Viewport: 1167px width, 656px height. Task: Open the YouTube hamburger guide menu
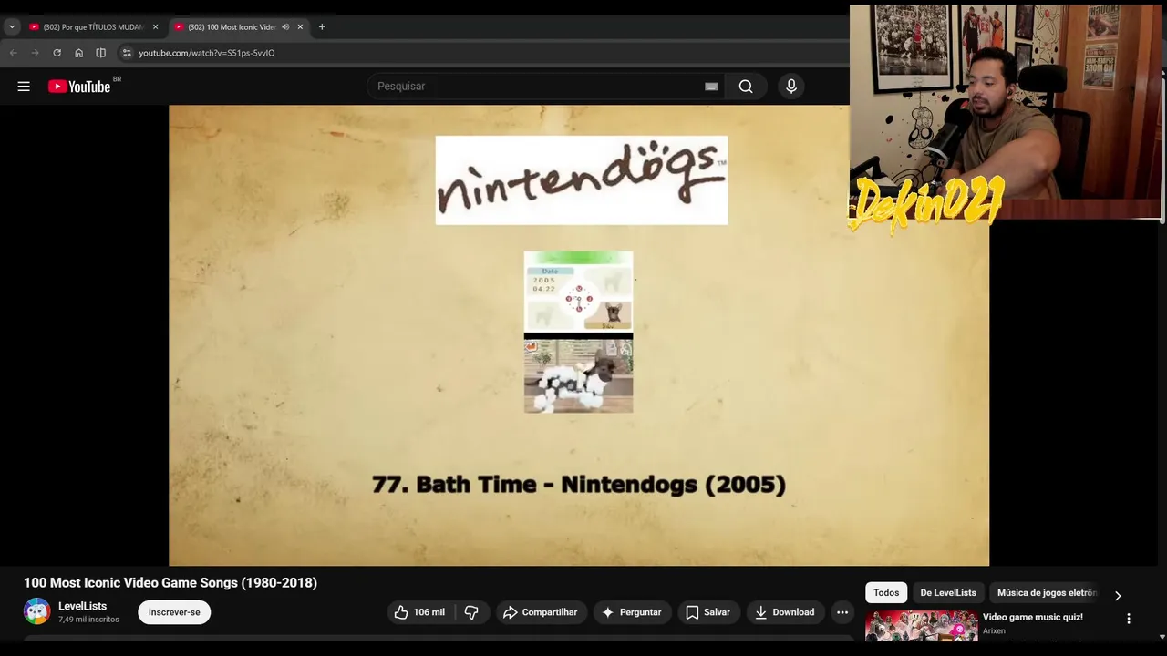click(24, 87)
